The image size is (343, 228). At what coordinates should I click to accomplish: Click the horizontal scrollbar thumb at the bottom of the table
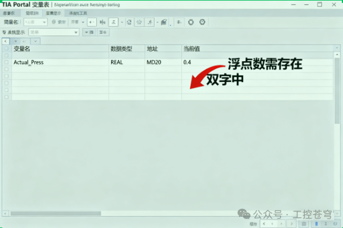pos(55,213)
